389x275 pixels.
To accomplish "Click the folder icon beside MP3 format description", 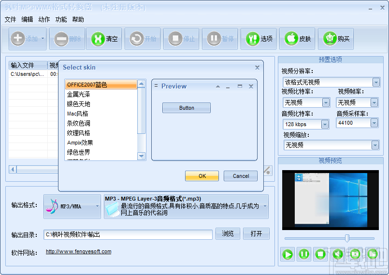I will pos(113,209).
